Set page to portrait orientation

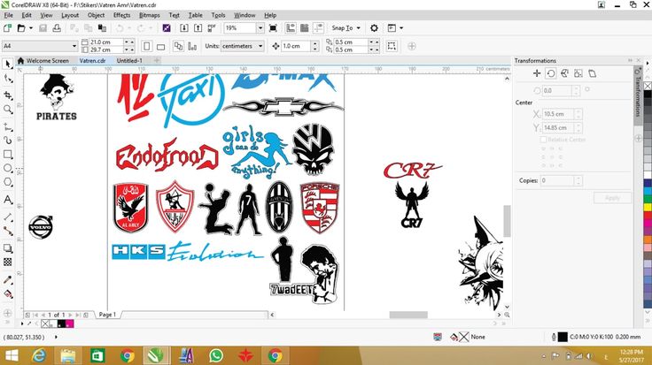146,46
